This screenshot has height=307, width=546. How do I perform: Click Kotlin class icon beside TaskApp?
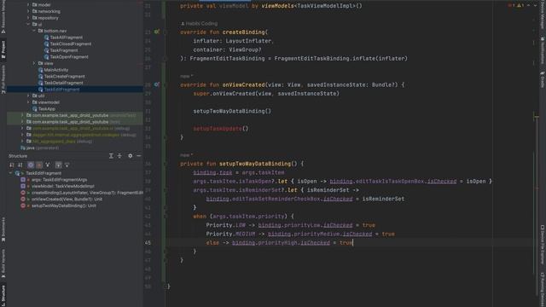[34, 109]
